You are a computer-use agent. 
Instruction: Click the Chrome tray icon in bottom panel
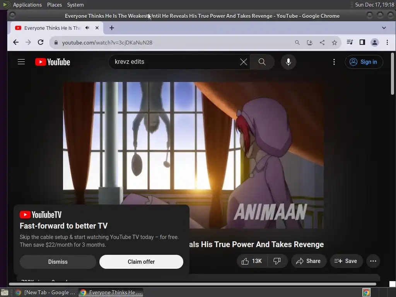click(x=366, y=292)
